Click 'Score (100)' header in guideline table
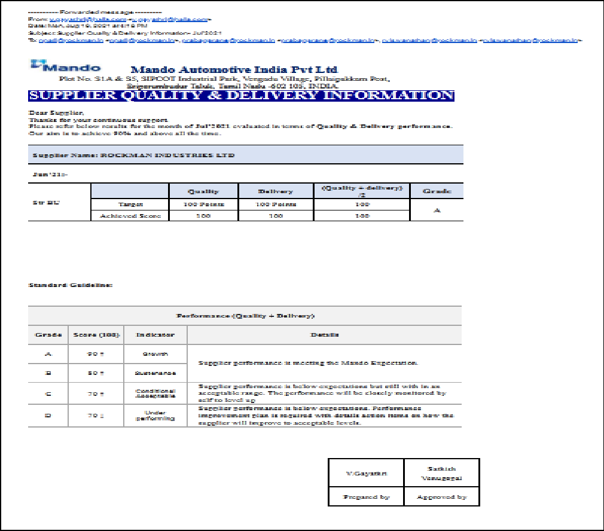604x531 pixels. [x=96, y=335]
